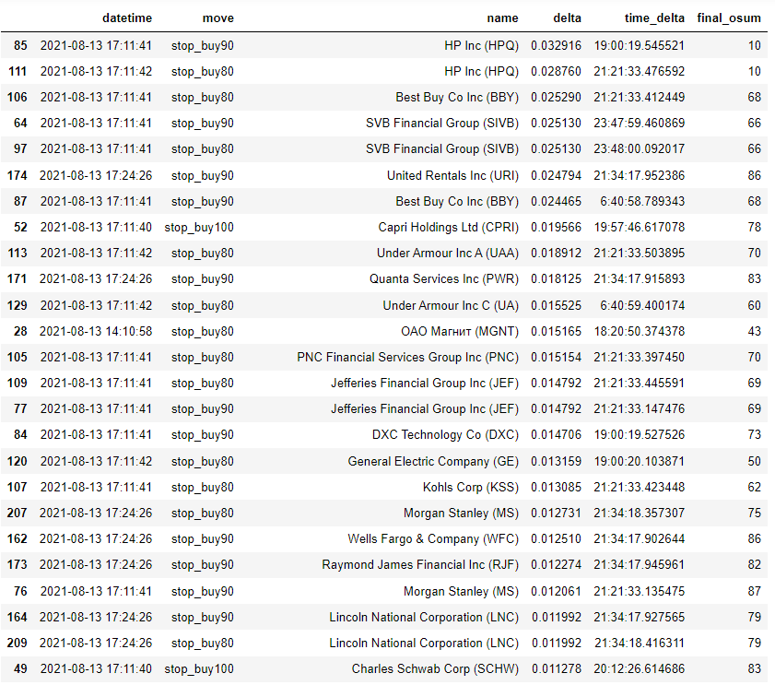Click delta value 0.018125

point(556,279)
